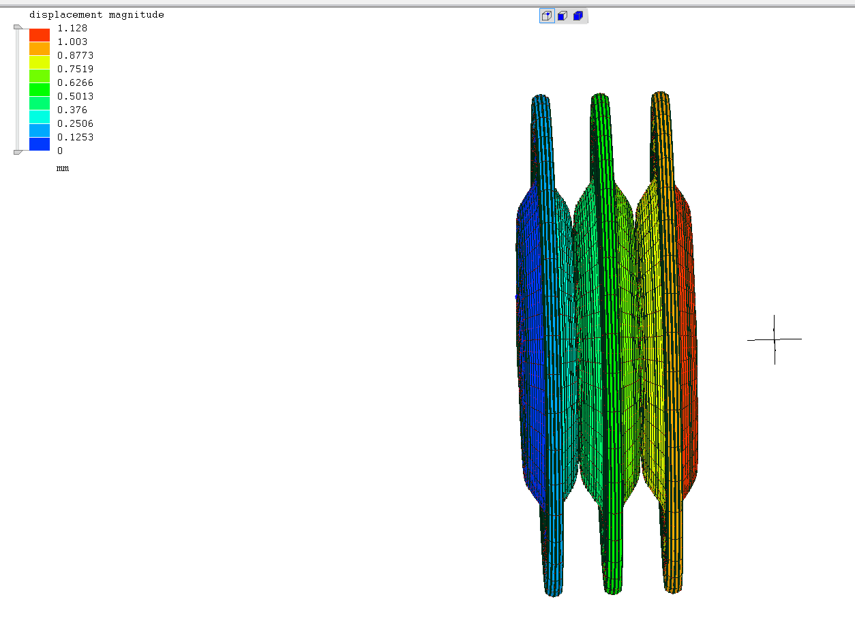Click the legend value 0.2506
The width and height of the screenshot is (855, 625).
[76, 123]
